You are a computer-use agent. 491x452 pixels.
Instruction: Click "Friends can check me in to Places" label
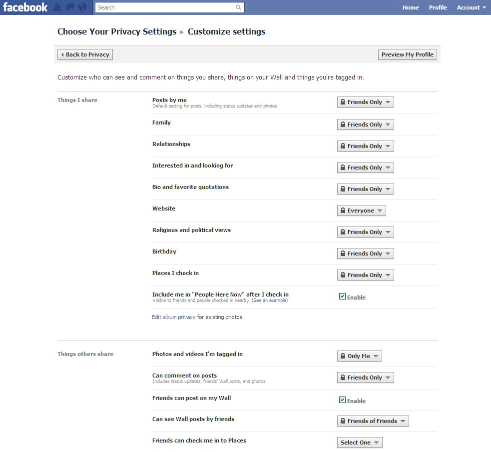pos(199,440)
